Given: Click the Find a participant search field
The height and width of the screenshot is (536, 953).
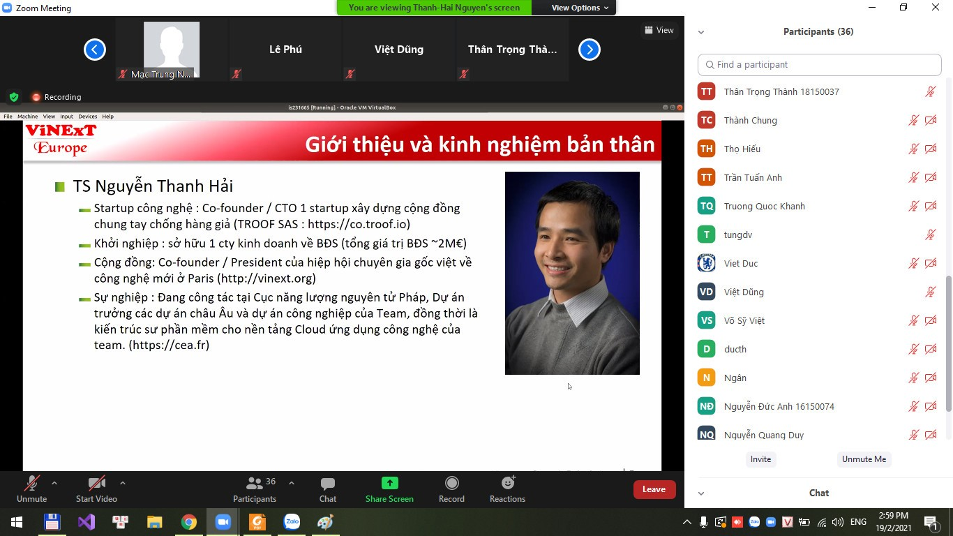Looking at the screenshot, I should (x=820, y=65).
